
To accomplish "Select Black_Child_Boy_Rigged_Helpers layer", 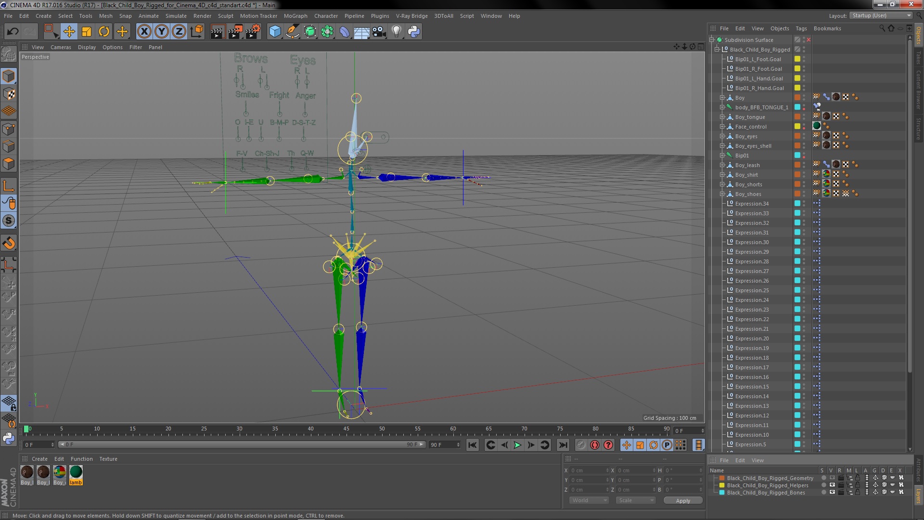I will tap(768, 485).
